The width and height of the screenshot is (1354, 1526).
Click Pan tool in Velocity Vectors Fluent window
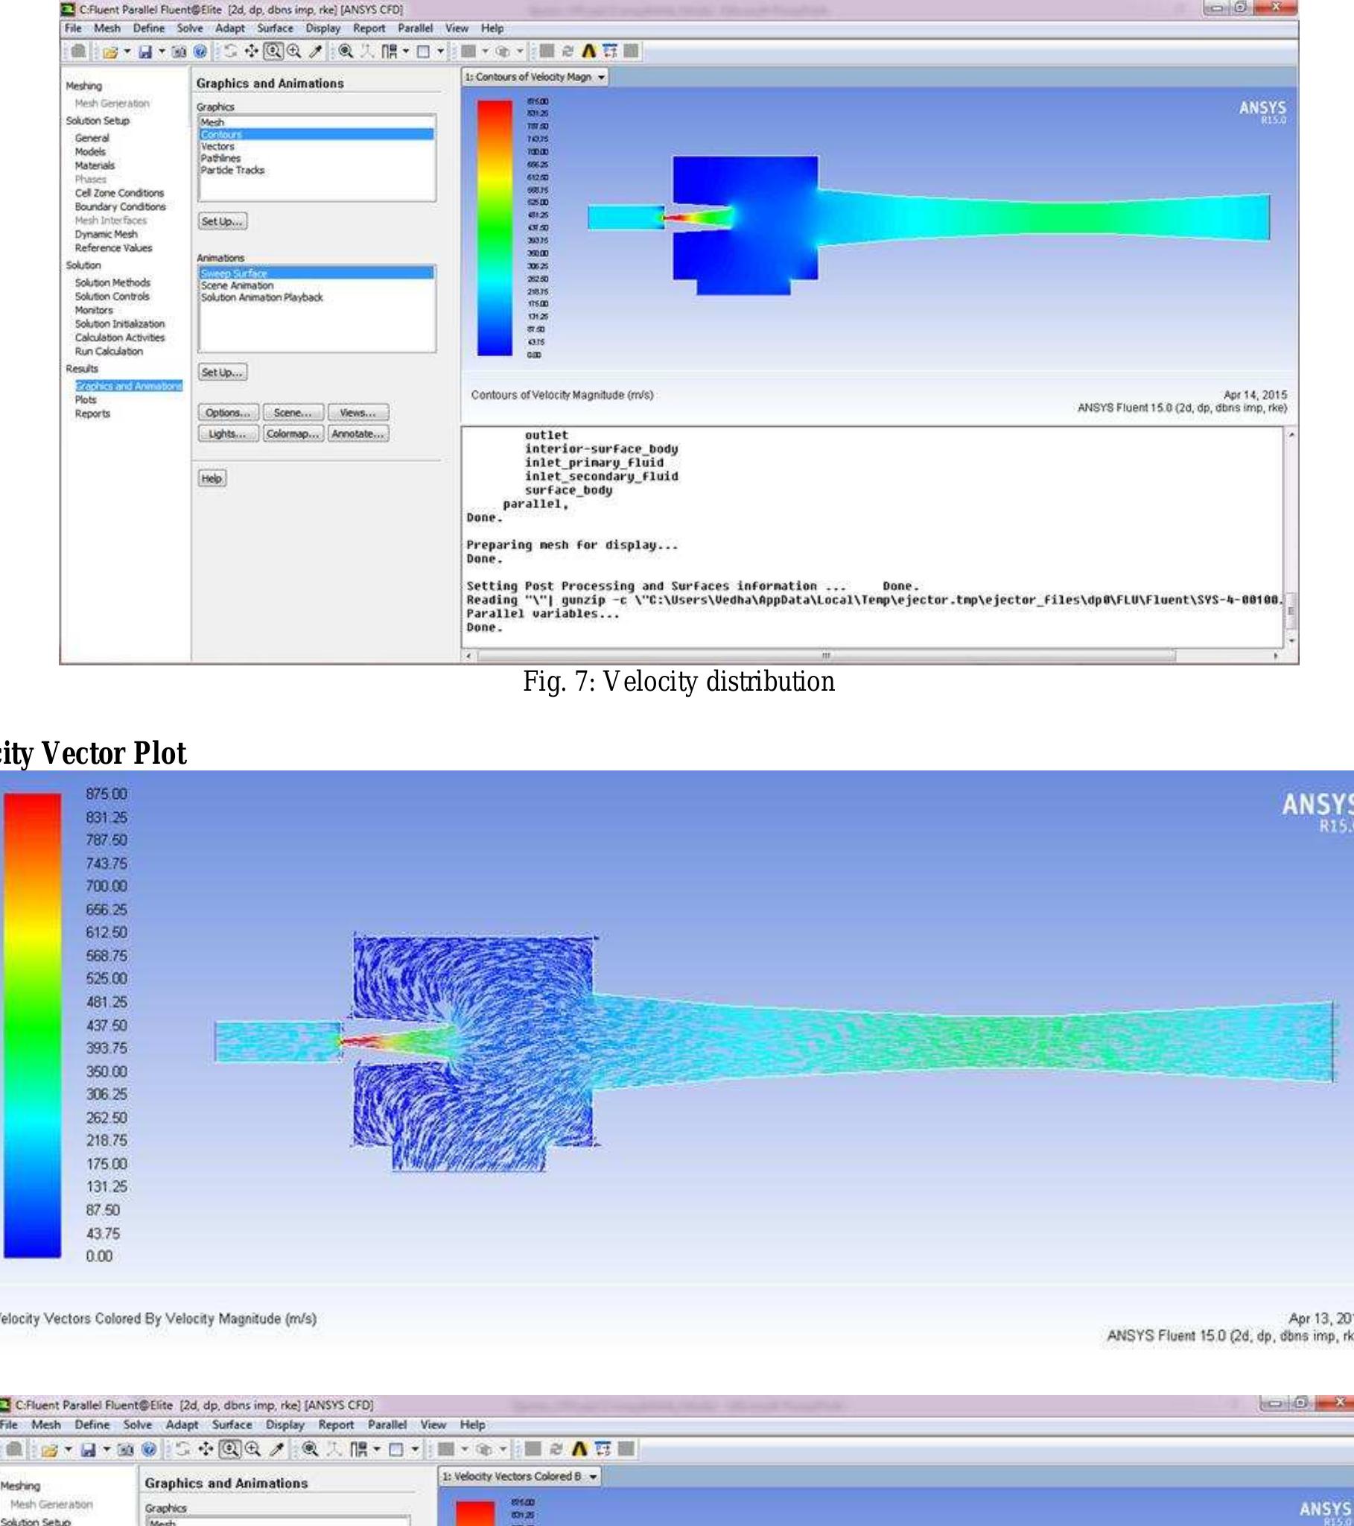(x=206, y=1450)
